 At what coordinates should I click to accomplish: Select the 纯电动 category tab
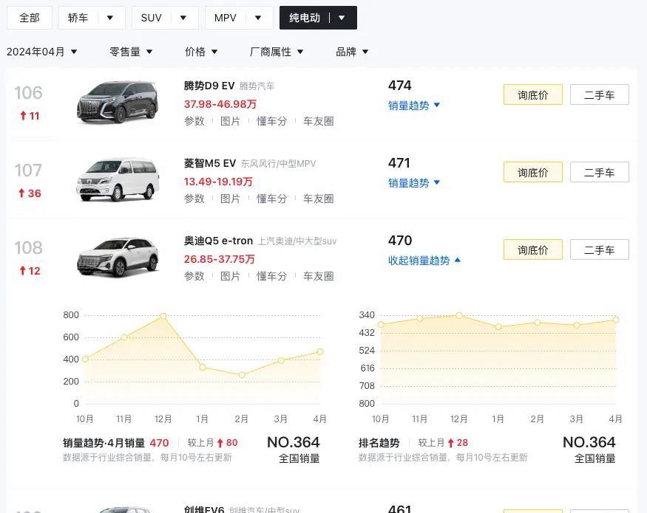coord(305,18)
